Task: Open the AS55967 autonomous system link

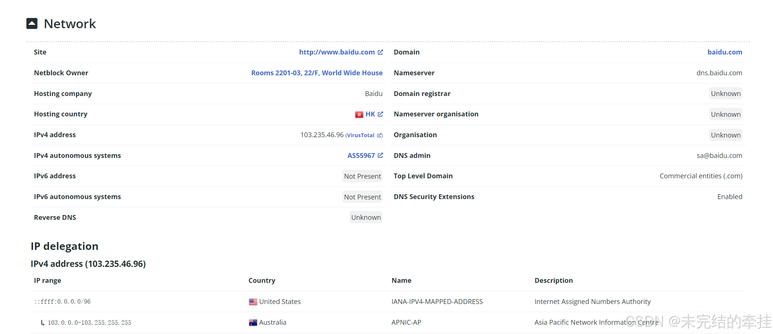Action: point(361,156)
